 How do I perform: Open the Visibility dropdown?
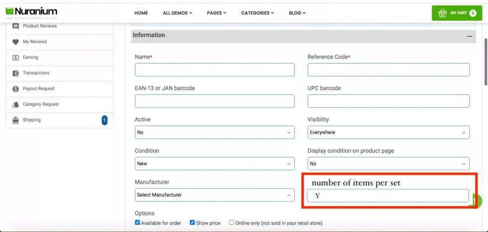388,132
